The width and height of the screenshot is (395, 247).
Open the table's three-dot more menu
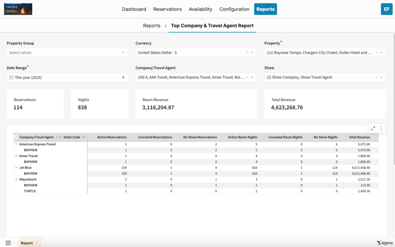(x=381, y=128)
